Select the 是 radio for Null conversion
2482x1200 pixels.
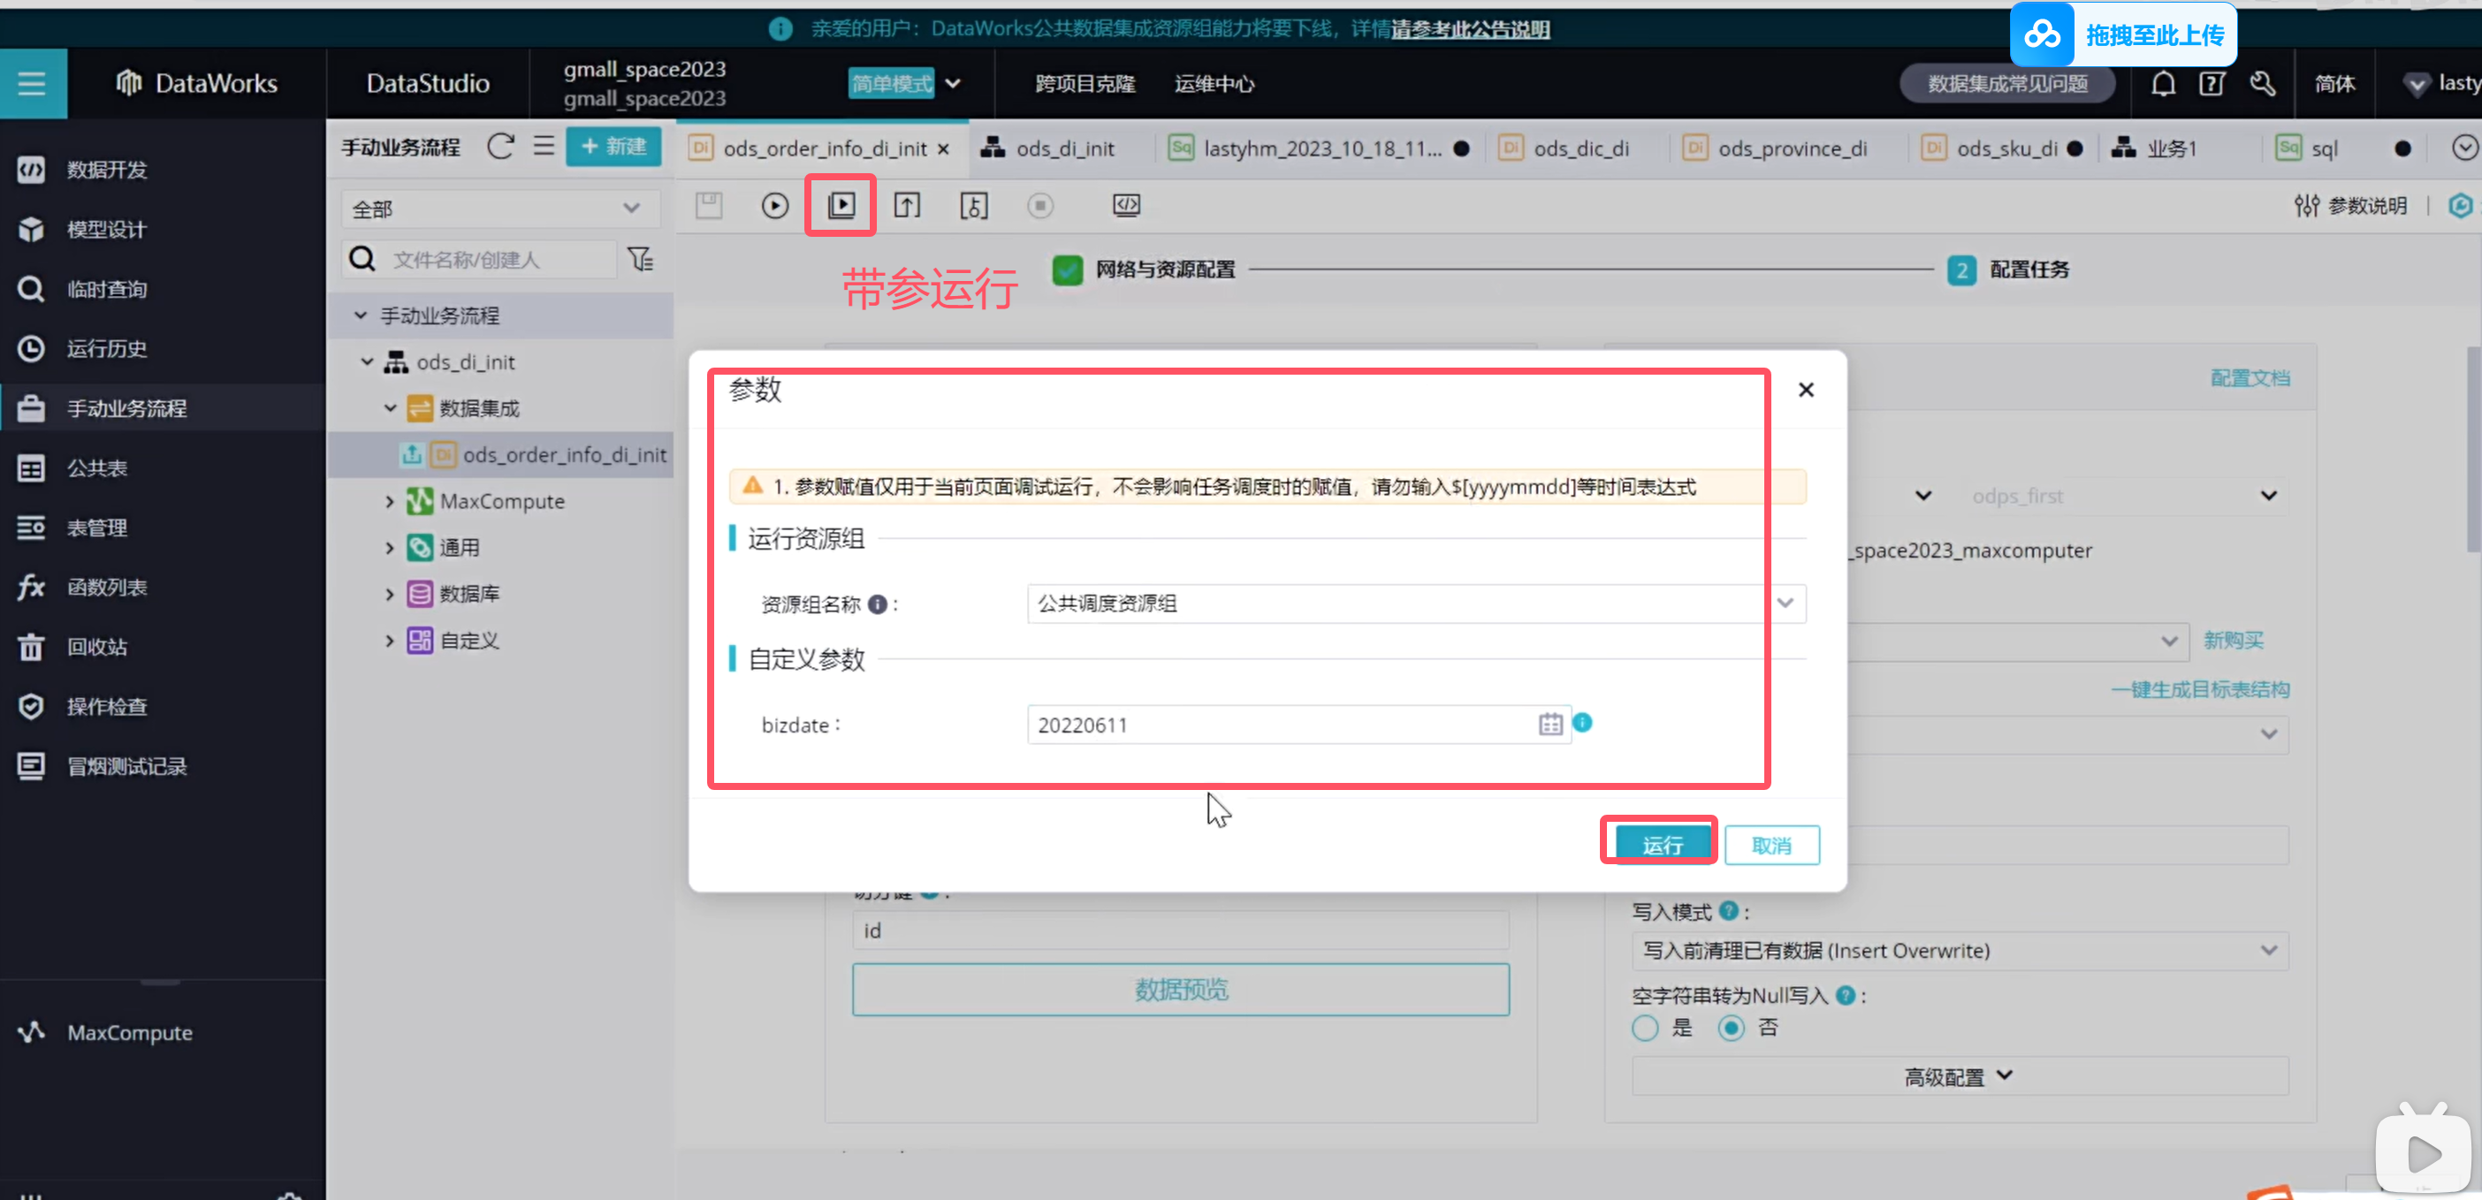tap(1645, 1028)
